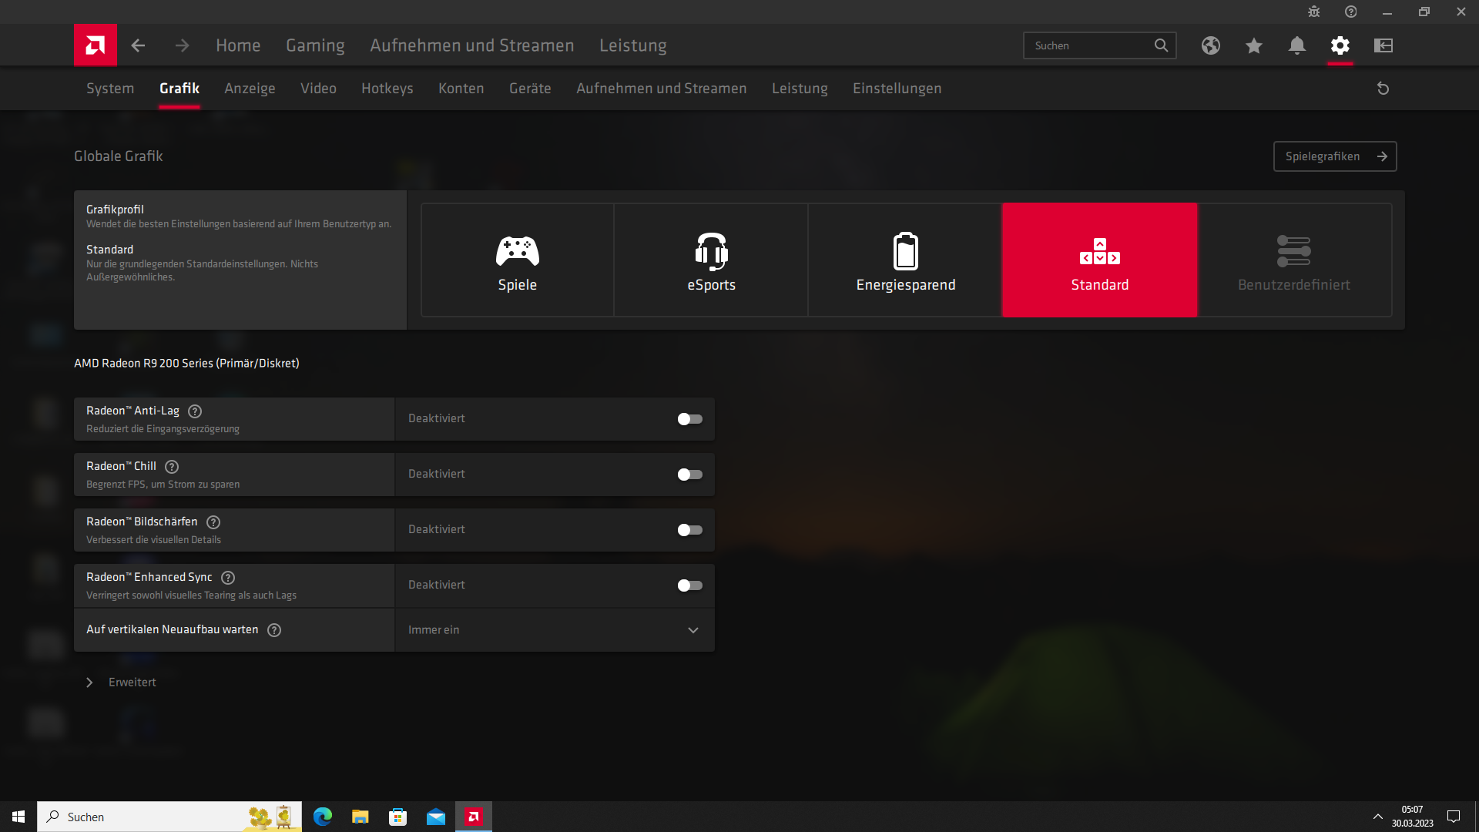
Task: Open the Home menu
Action: (238, 45)
